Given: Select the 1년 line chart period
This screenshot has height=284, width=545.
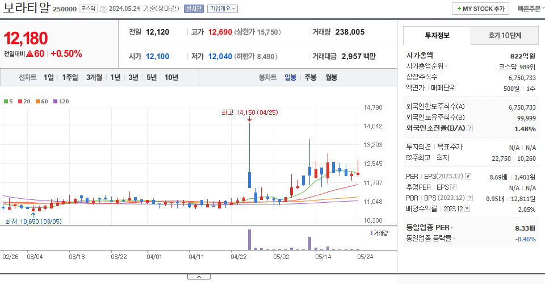Looking at the screenshot, I should [115, 77].
